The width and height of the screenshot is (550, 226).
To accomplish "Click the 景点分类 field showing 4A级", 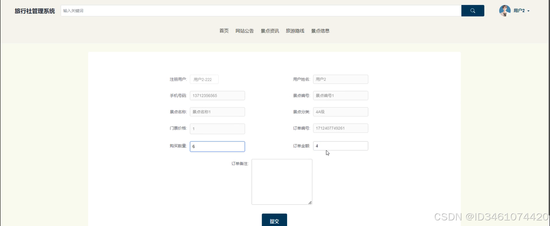I will (341, 112).
